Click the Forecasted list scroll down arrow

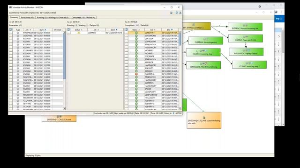point(64,109)
